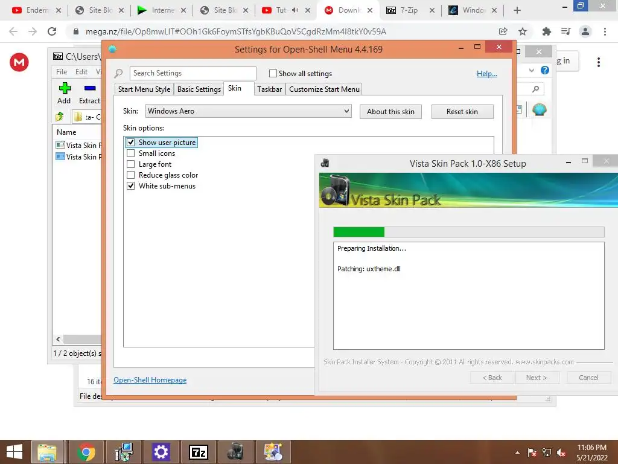This screenshot has width=618, height=464.
Task: Click the Explorer search magnifier icon
Action: 535,89
